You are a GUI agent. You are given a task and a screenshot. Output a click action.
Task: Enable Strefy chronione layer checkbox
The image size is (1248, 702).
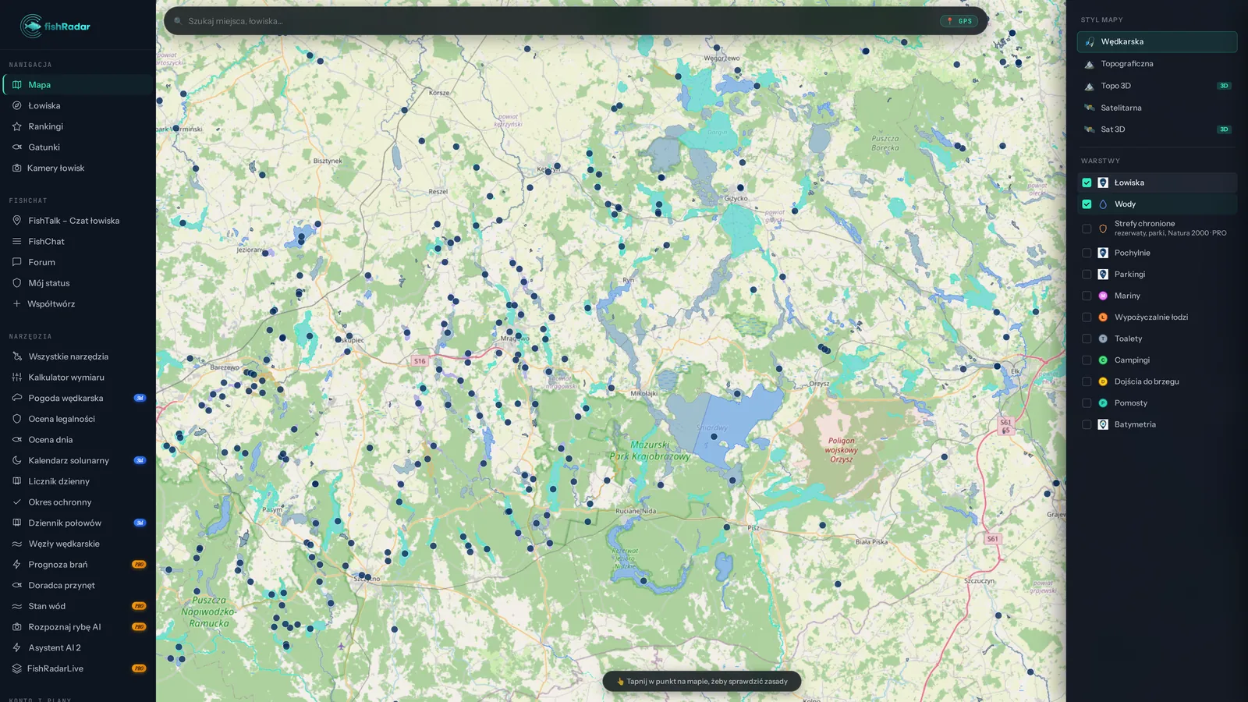[x=1087, y=229]
